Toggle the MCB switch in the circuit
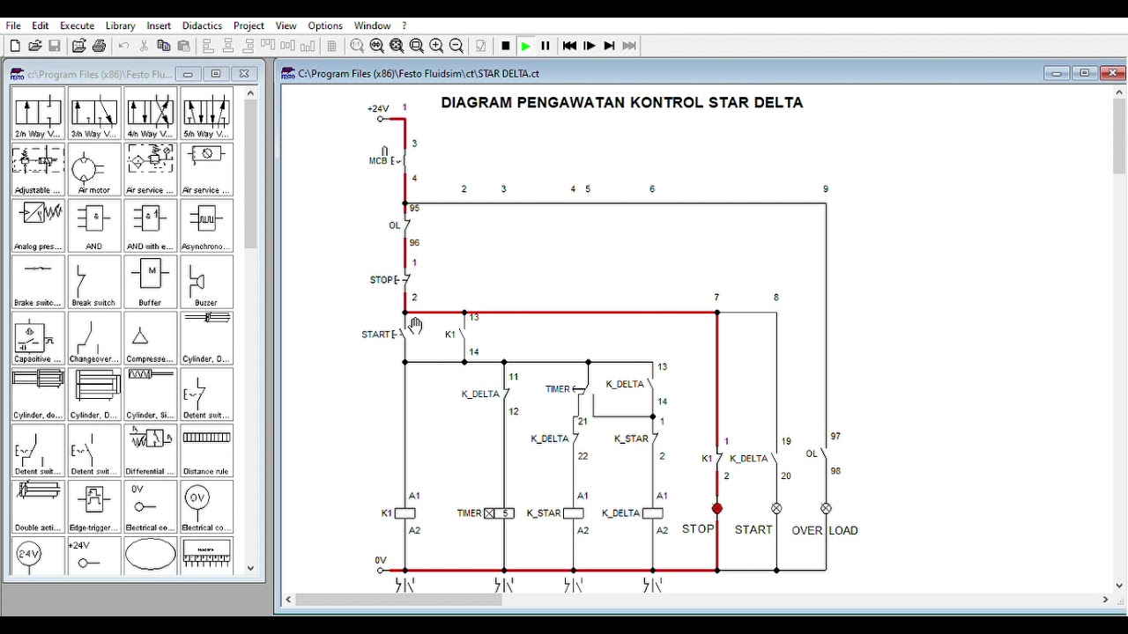The width and height of the screenshot is (1128, 634). [399, 161]
